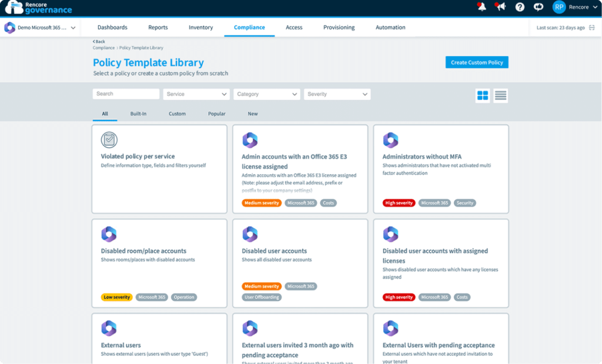This screenshot has width=602, height=364.
Task: Click the RP user avatar
Action: coord(558,7)
